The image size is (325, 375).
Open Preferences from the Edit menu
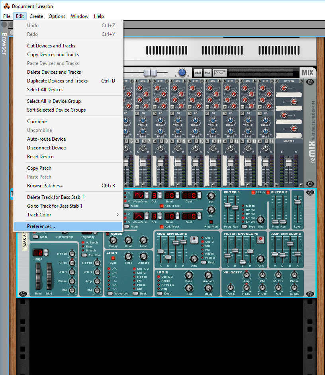coord(69,226)
